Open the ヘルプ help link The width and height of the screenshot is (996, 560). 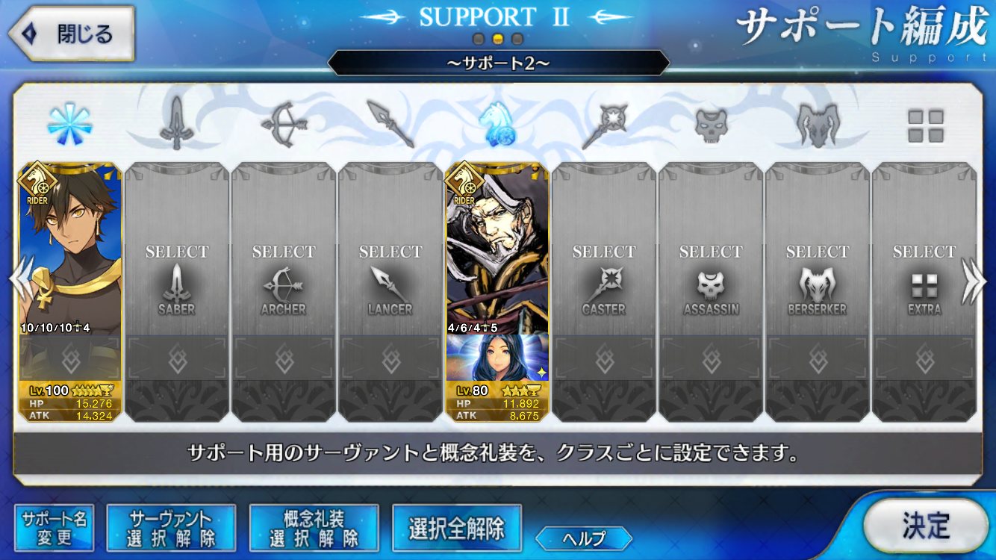pos(584,538)
